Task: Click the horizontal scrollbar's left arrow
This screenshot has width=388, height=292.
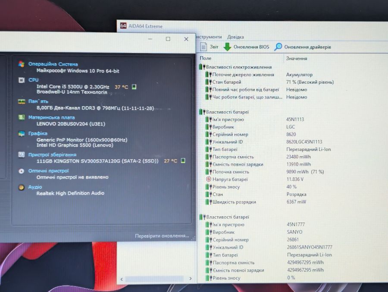Action: point(122,279)
